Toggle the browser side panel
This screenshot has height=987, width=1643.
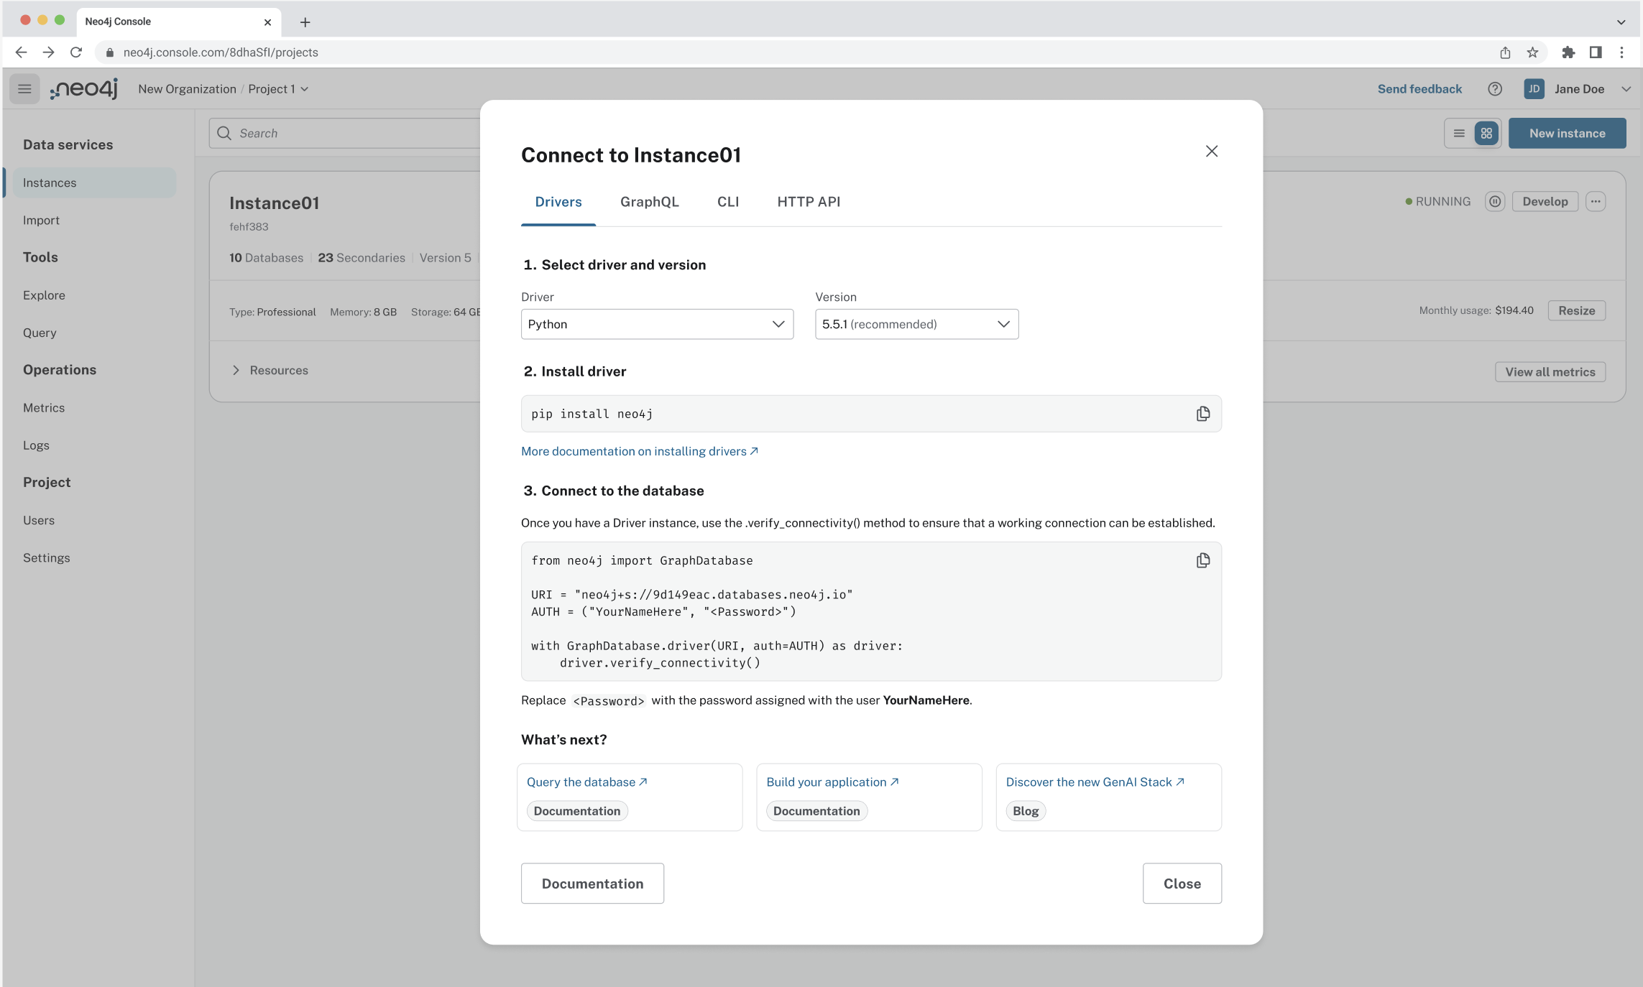(x=1596, y=52)
